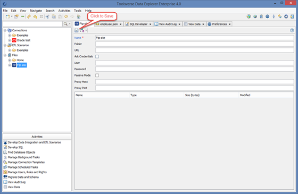Click the Connections node icon in tree
298x194 pixels.
(x=10, y=30)
